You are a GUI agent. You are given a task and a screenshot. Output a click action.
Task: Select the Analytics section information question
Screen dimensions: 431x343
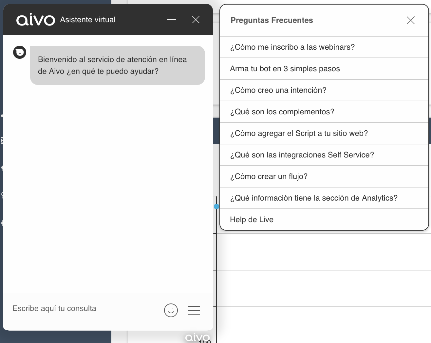(x=324, y=198)
